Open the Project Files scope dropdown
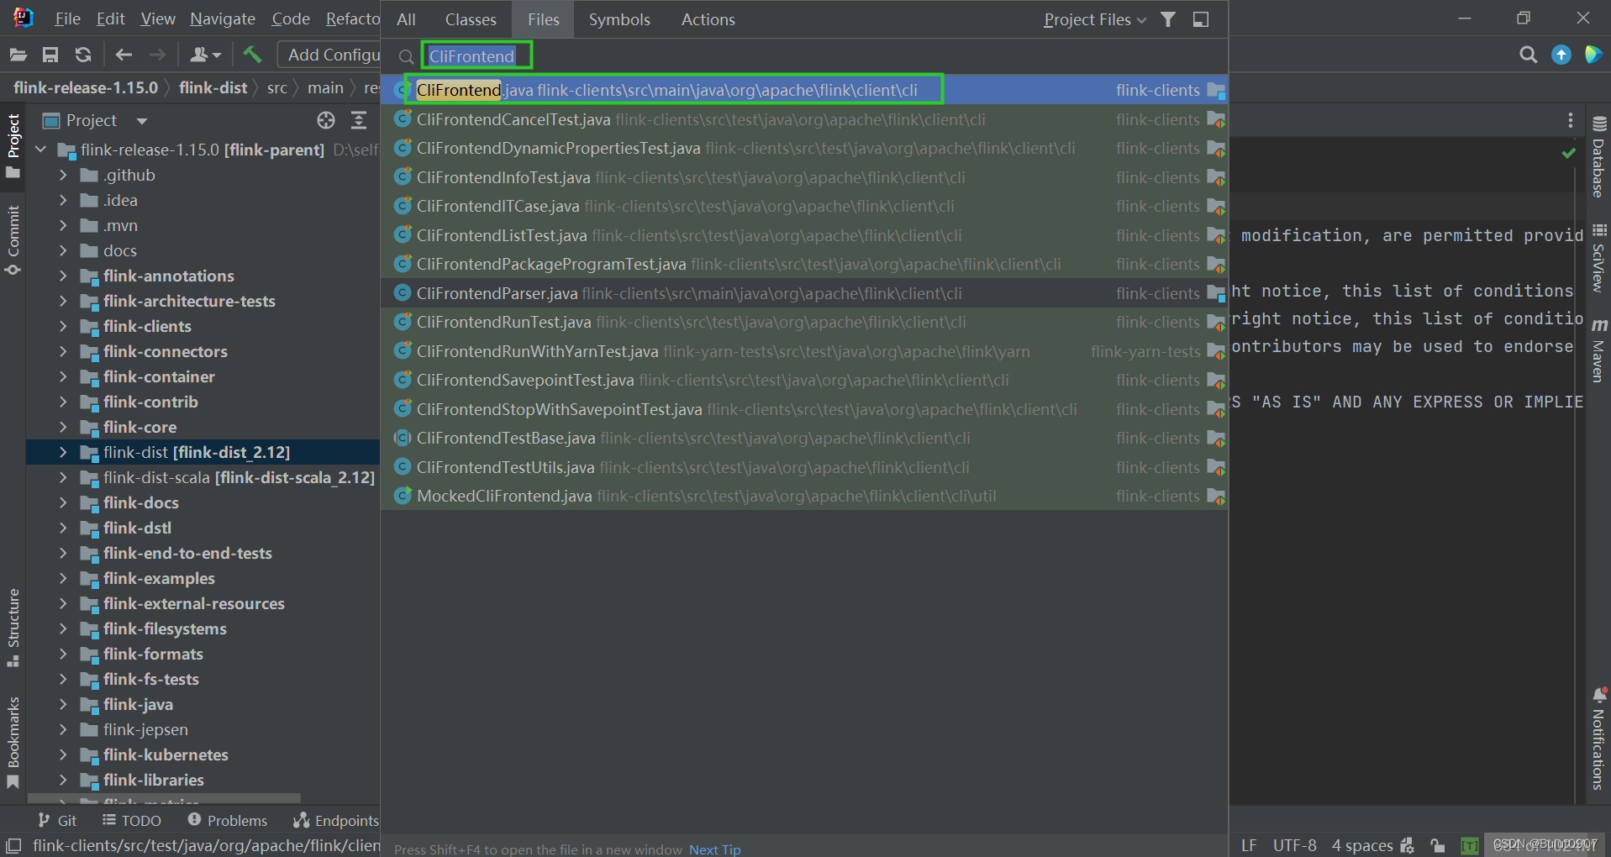Screen dimensions: 1611x857 click(1095, 19)
